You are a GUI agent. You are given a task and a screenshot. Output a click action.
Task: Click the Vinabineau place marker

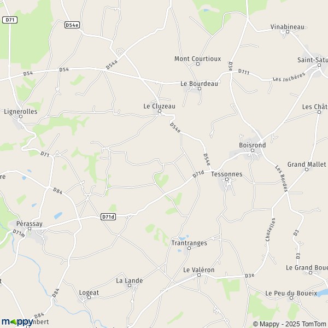tap(288, 32)
